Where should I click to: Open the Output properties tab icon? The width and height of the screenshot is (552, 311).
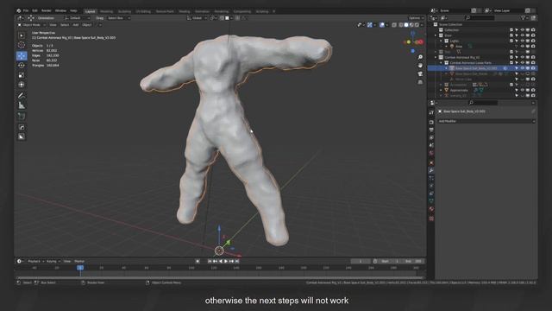tap(431, 130)
